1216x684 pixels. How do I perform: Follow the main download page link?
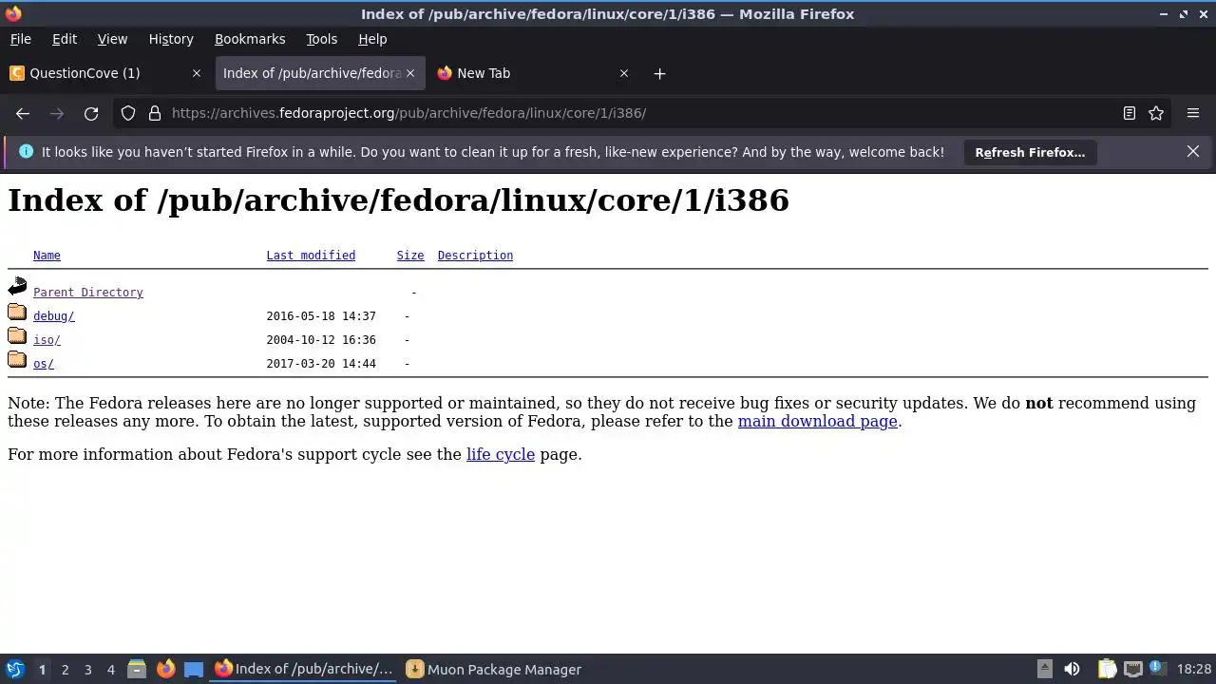[x=817, y=421]
